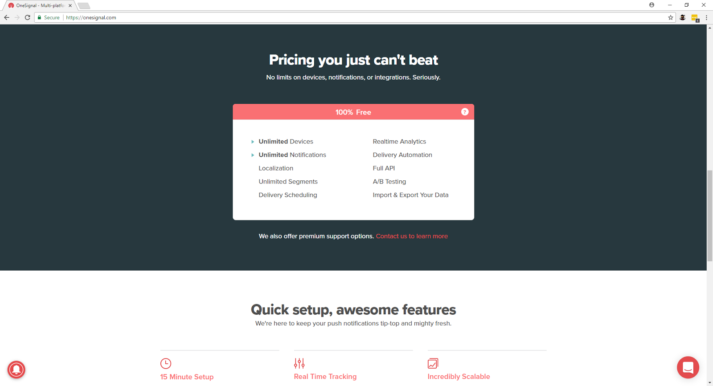Image resolution: width=713 pixels, height=386 pixels.
Task: Click the browser forward arrow
Action: coord(17,17)
